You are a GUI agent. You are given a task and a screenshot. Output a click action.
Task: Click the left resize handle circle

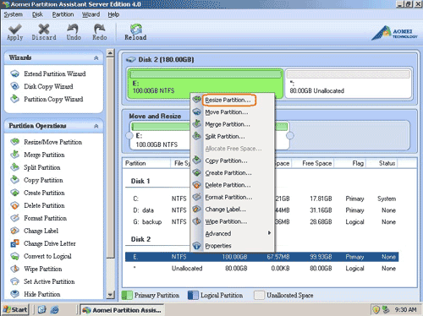(x=129, y=136)
